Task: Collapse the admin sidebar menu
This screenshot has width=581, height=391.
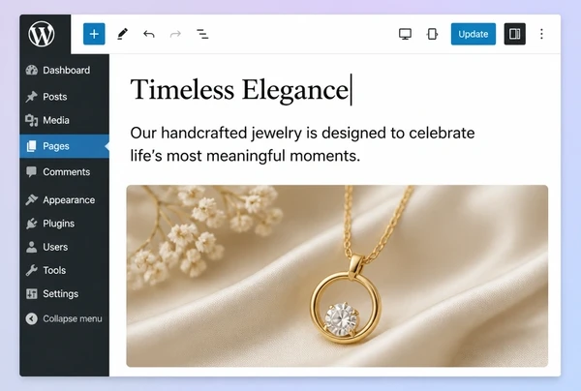Action: click(65, 318)
